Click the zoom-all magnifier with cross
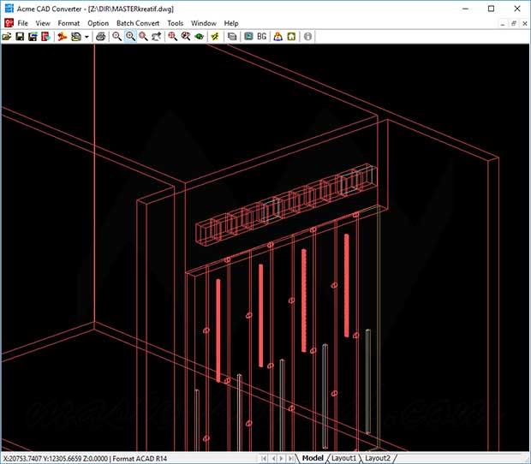This screenshot has height=464, width=531. [x=186, y=37]
